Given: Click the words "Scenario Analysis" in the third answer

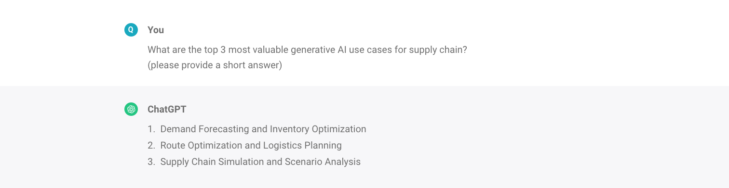Looking at the screenshot, I should tap(323, 162).
